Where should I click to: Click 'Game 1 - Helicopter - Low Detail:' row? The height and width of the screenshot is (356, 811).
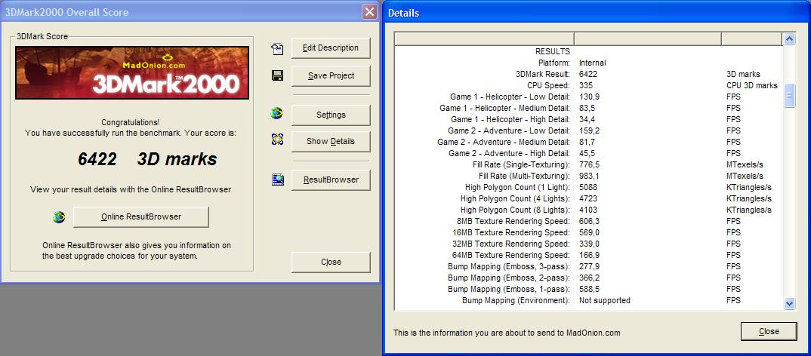(588, 97)
